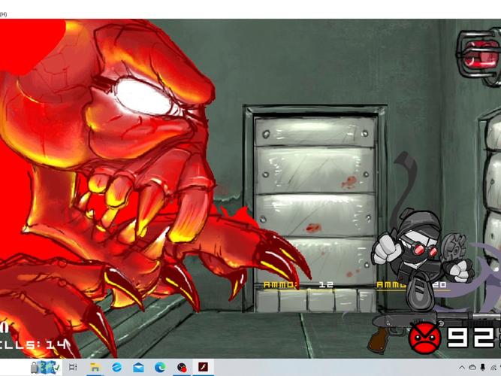Click the red alarm light on wall
Viewport: 501px width, 376px height.
(479, 54)
